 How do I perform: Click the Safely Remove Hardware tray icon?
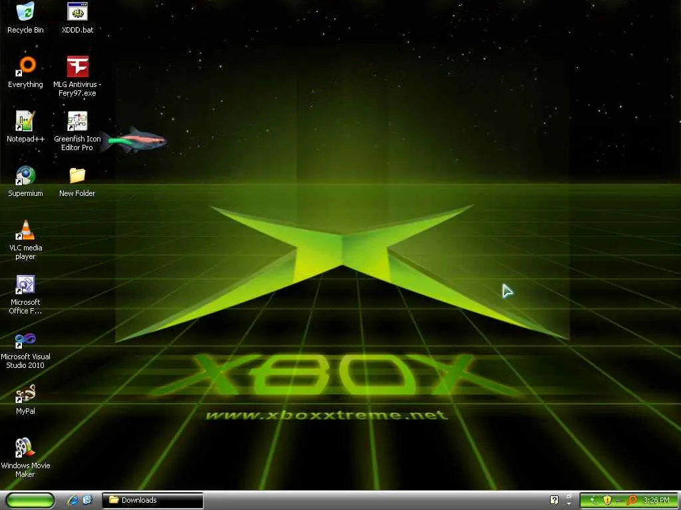click(x=619, y=501)
